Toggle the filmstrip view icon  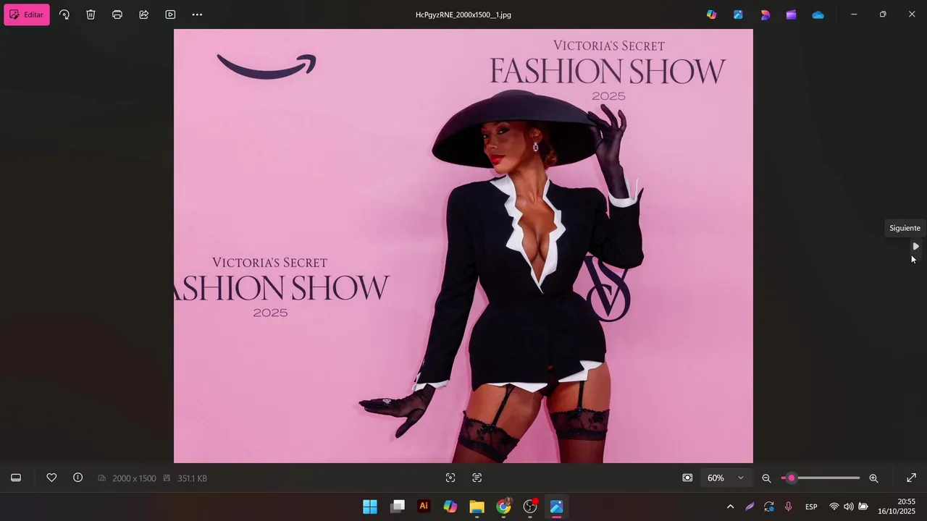16,478
